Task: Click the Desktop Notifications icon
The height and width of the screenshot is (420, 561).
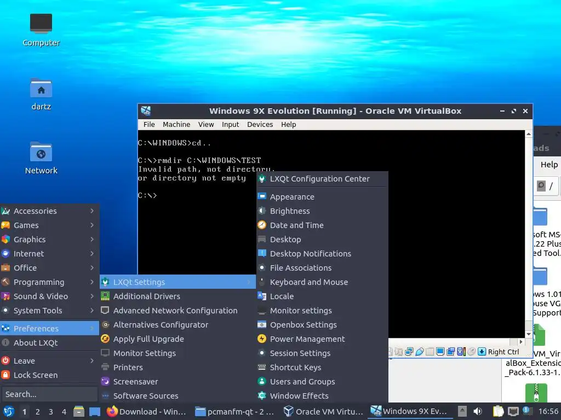Action: (262, 254)
